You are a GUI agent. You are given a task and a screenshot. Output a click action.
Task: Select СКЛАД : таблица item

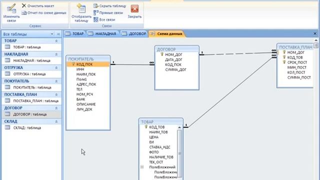31,128
